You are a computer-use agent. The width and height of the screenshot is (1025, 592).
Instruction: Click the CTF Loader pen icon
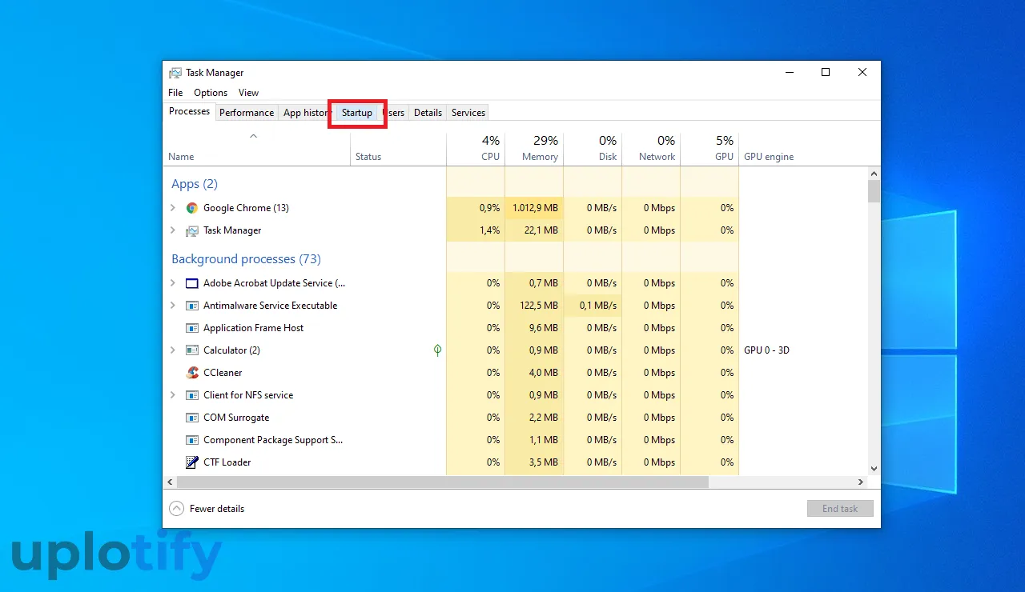(x=192, y=462)
